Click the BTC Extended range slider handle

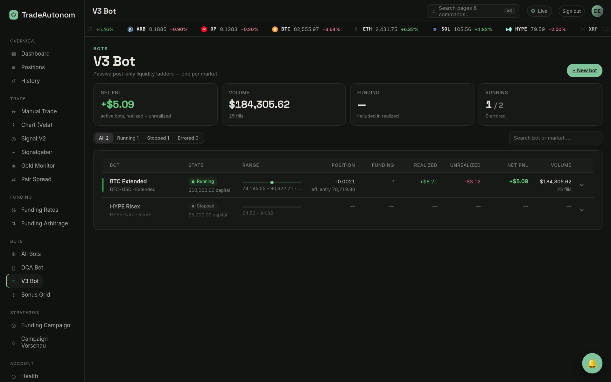coord(272,182)
